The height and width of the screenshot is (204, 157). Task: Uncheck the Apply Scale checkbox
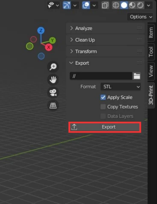[103, 97]
